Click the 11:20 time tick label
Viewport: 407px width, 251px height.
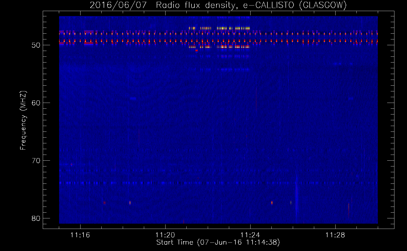point(165,235)
